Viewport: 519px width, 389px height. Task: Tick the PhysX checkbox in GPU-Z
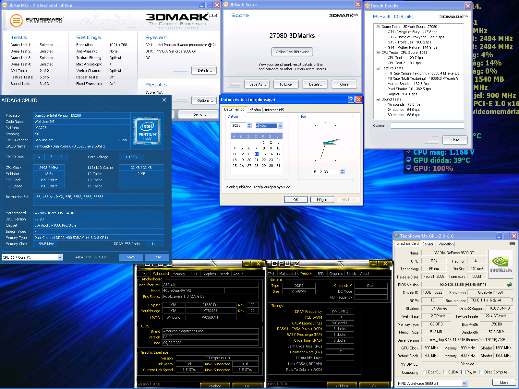click(463, 372)
